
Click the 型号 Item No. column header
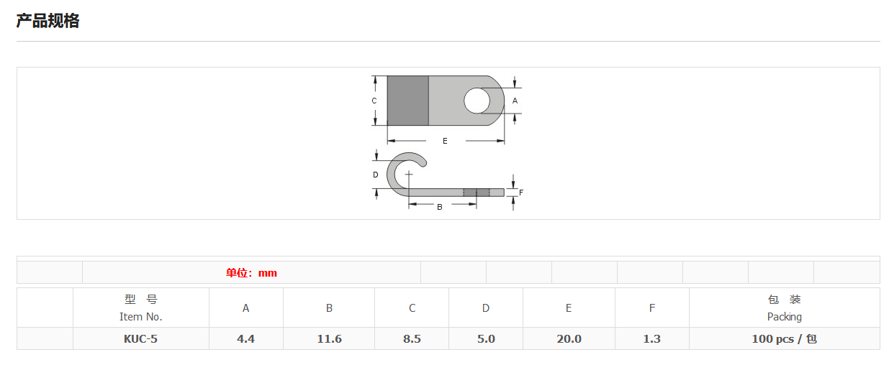click(141, 308)
